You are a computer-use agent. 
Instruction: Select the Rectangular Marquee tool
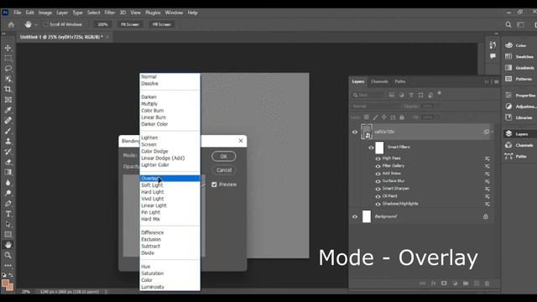coord(8,58)
